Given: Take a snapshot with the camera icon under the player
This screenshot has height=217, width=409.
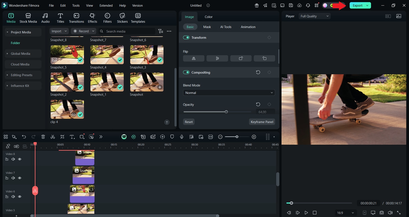Looking at the screenshot, I should click(382, 213).
